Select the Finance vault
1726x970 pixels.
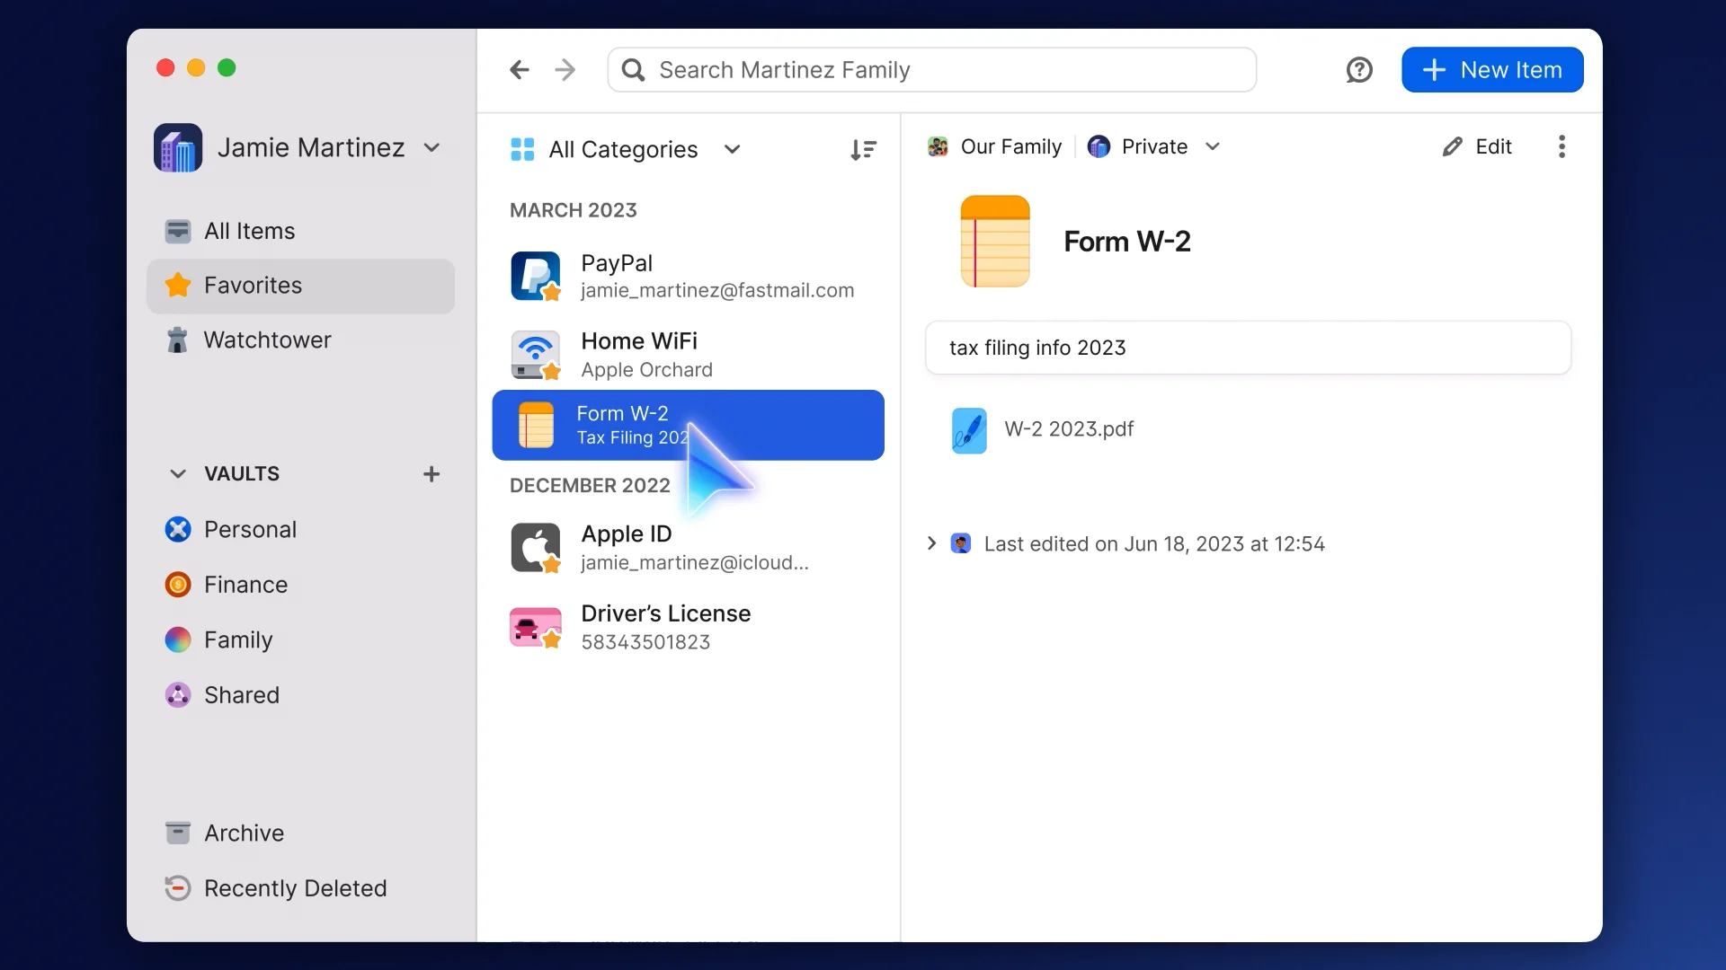(x=245, y=585)
